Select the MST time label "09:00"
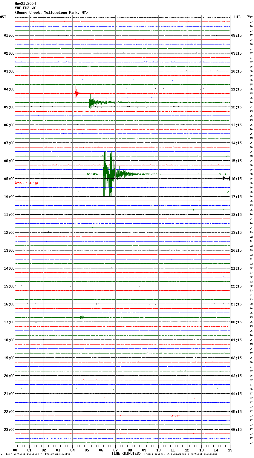The image size is (254, 458). click(9, 179)
